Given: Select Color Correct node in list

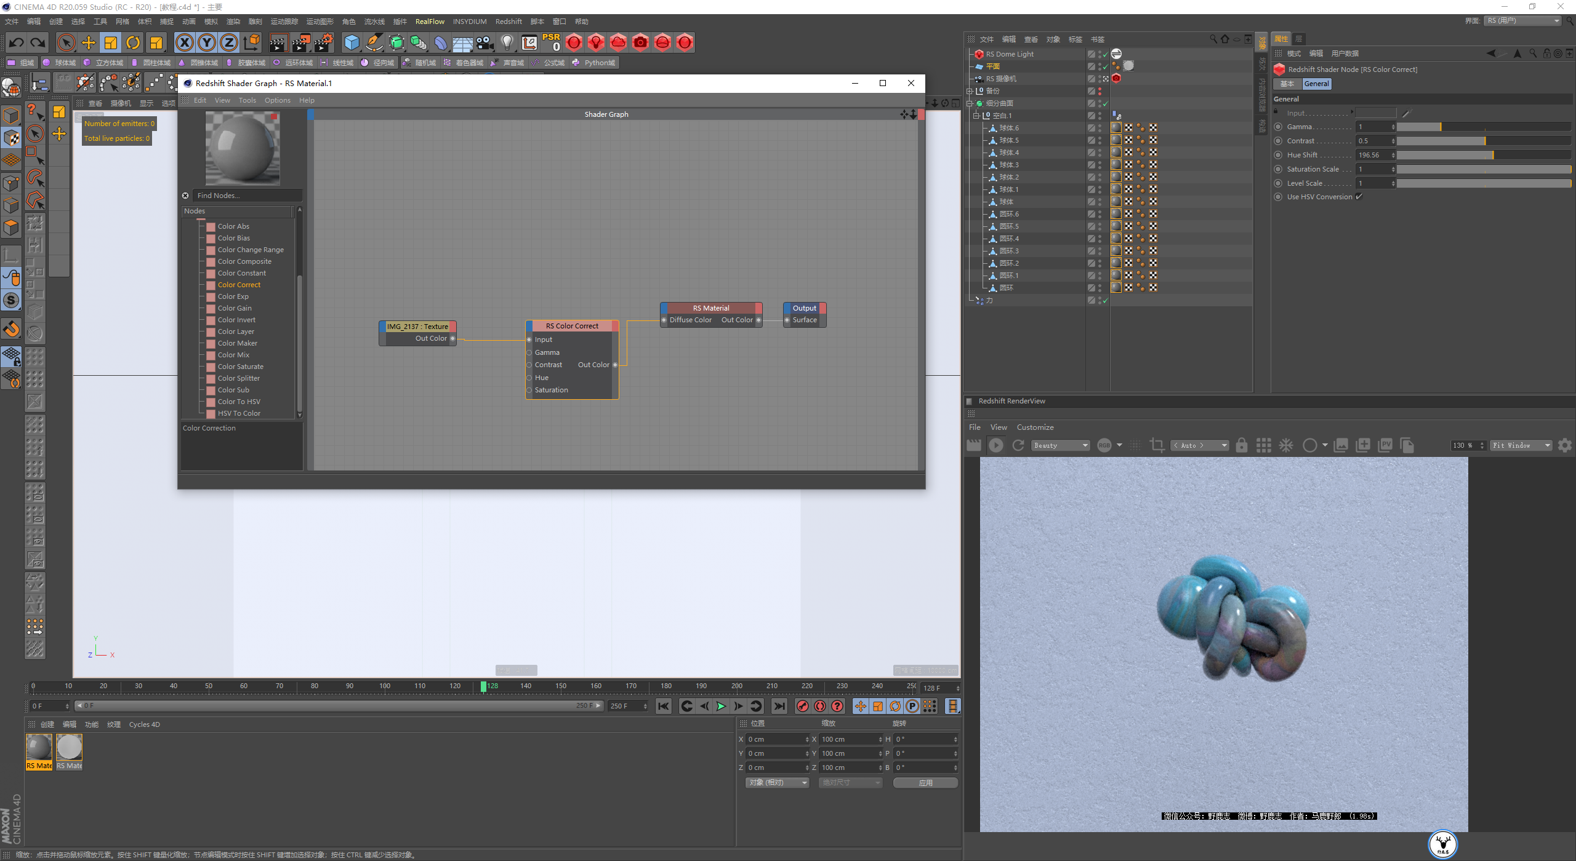Looking at the screenshot, I should pos(239,285).
